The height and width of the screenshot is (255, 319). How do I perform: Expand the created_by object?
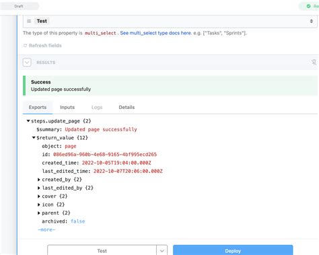click(x=39, y=180)
